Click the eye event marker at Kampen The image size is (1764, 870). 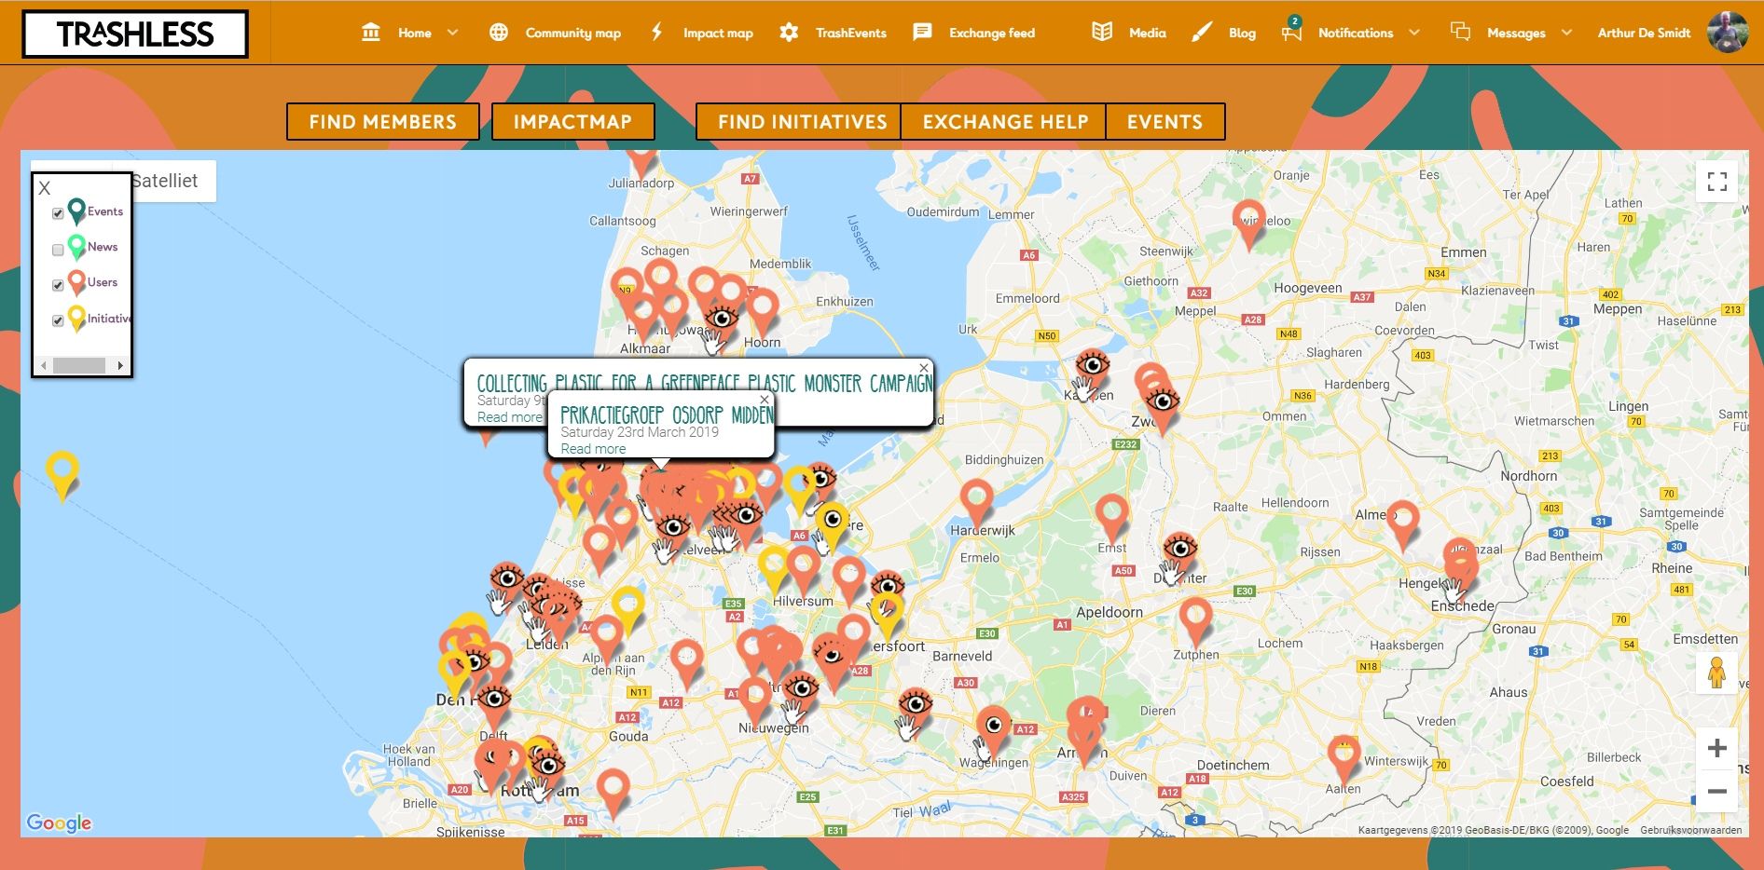1091,373
